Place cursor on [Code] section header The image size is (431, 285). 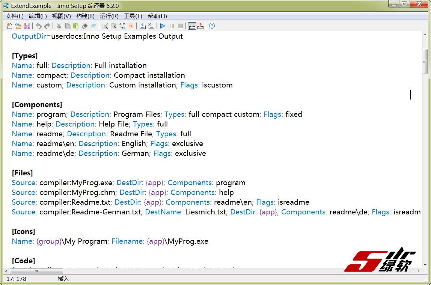click(x=23, y=261)
